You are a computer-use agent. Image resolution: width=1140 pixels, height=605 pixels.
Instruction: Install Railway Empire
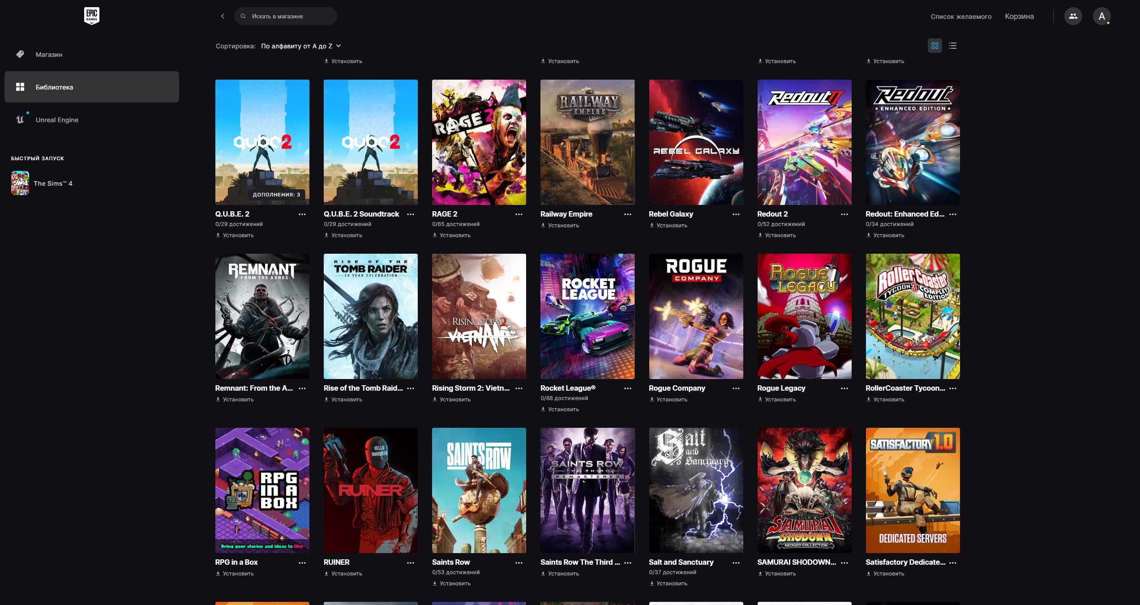point(560,226)
